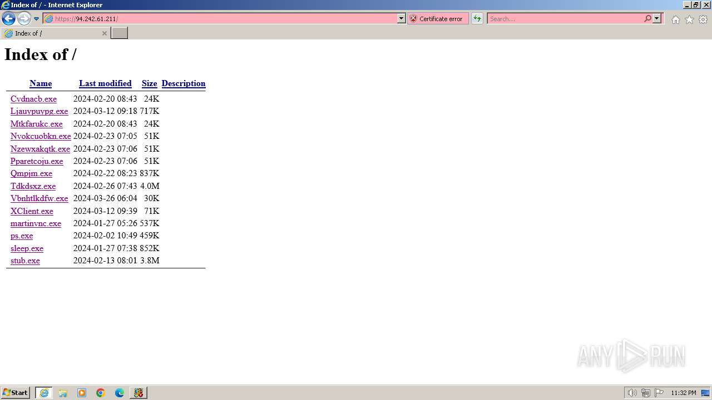Open the Home page icon
The height and width of the screenshot is (400, 712).
pyautogui.click(x=675, y=19)
